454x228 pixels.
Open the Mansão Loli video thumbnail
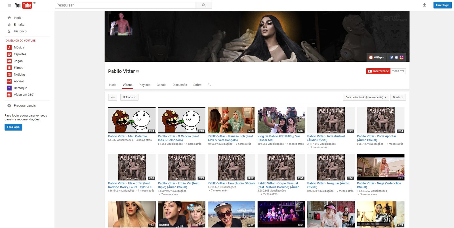232,120
